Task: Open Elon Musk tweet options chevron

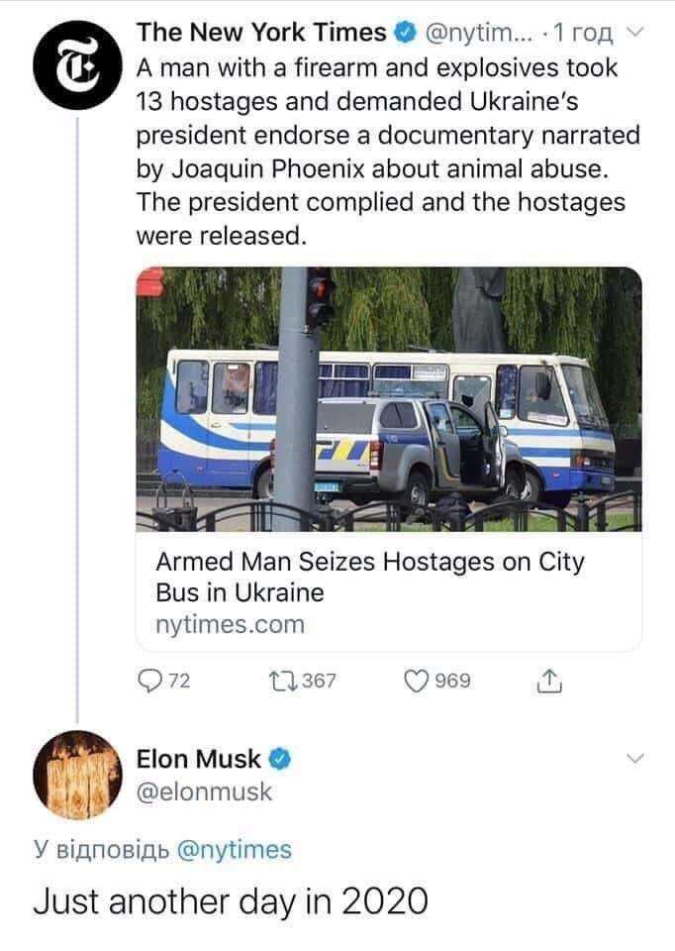Action: [636, 759]
